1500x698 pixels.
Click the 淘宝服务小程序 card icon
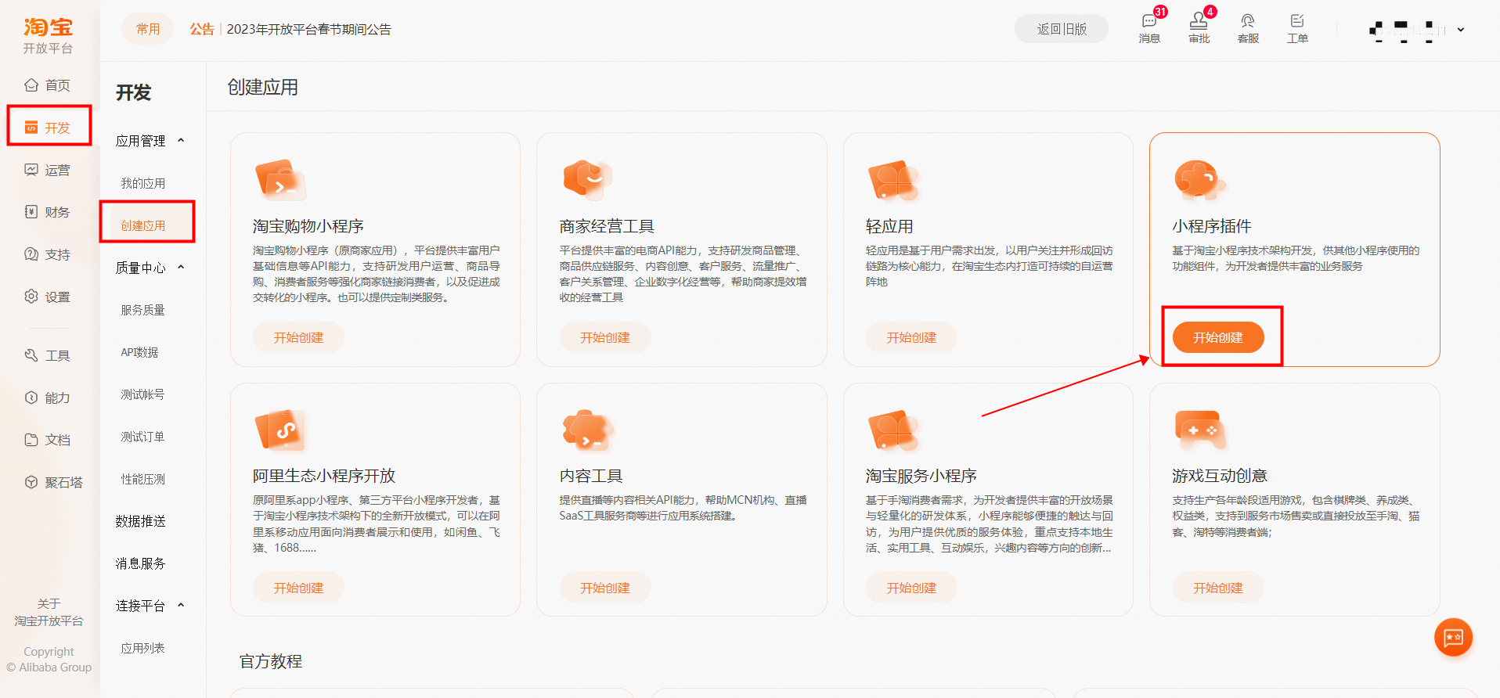tap(893, 430)
